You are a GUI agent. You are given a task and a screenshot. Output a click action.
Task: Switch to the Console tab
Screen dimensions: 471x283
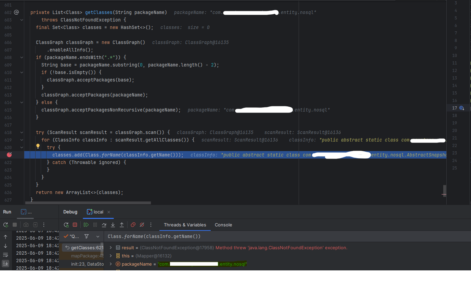[x=223, y=225]
